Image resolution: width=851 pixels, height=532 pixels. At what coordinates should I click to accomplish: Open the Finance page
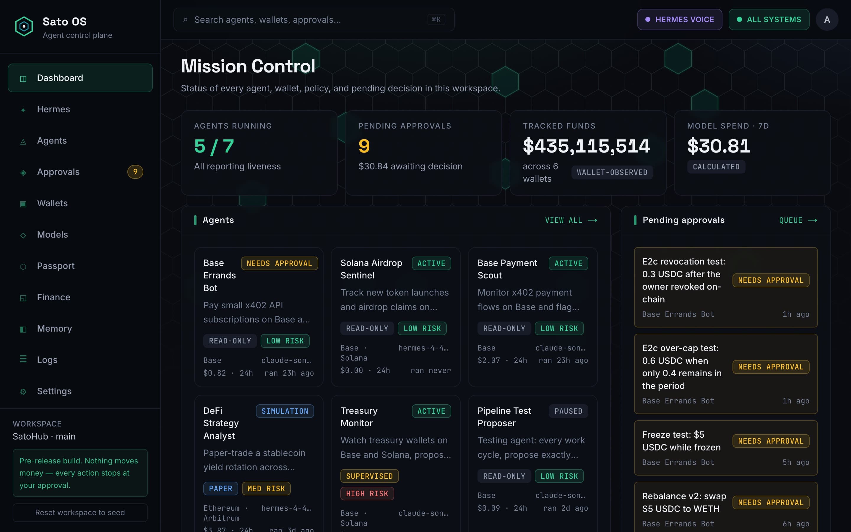click(x=80, y=297)
